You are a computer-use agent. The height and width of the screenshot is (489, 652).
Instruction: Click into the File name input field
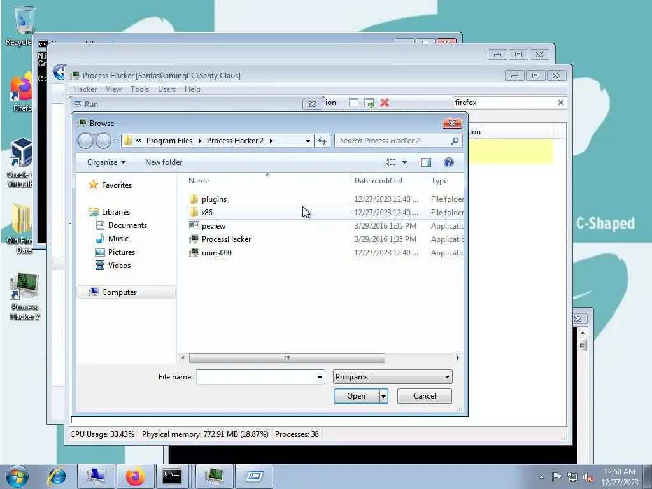pos(256,377)
